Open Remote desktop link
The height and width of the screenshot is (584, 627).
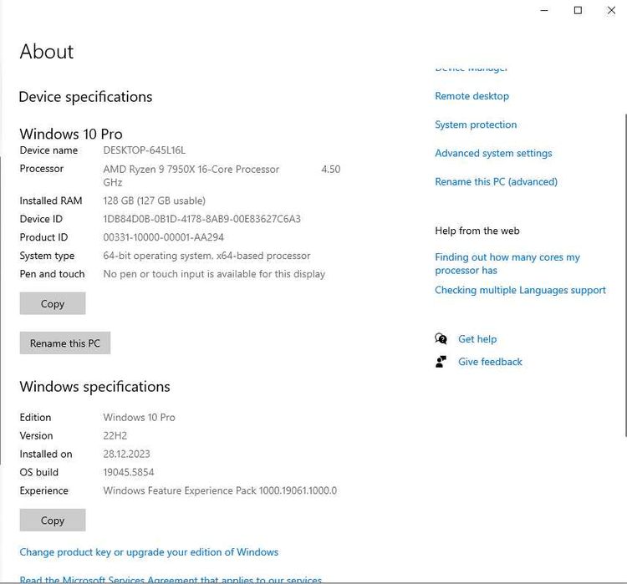coord(472,96)
